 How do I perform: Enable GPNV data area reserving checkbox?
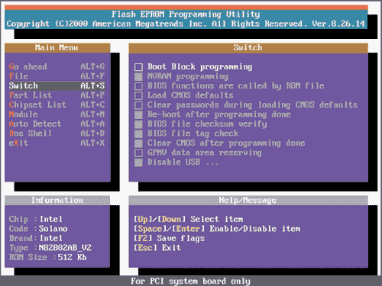(x=138, y=153)
